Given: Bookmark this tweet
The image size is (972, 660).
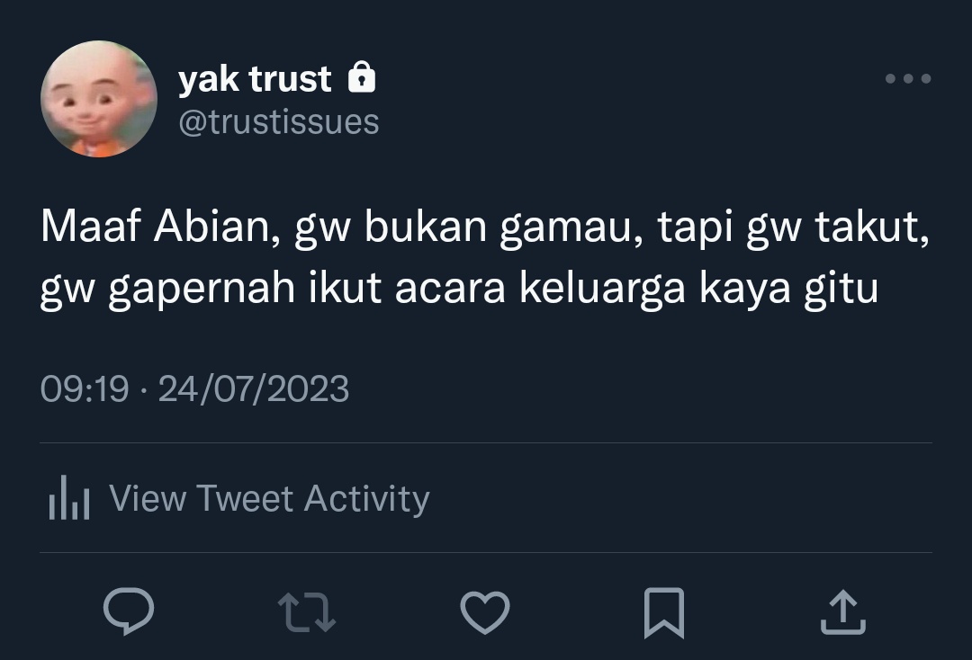Looking at the screenshot, I should click(664, 612).
